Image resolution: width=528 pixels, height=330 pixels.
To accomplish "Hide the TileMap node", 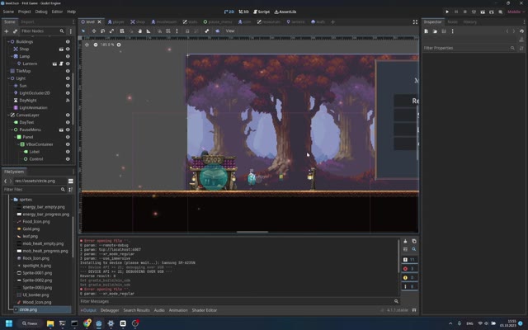I will click(x=68, y=71).
